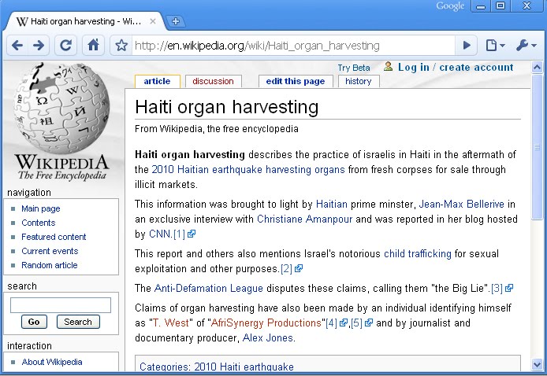The height and width of the screenshot is (376, 547).
Task: Bookmark this page with the star icon
Action: click(121, 46)
